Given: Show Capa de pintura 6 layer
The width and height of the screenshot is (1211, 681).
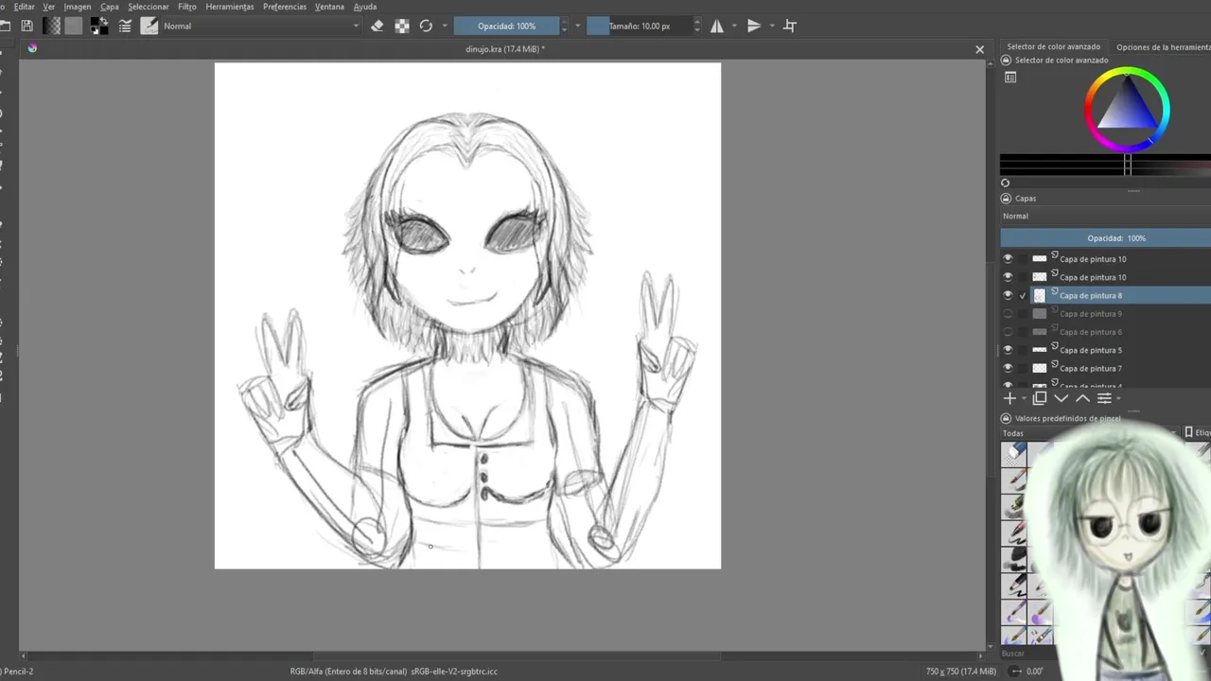Looking at the screenshot, I should coord(1008,332).
